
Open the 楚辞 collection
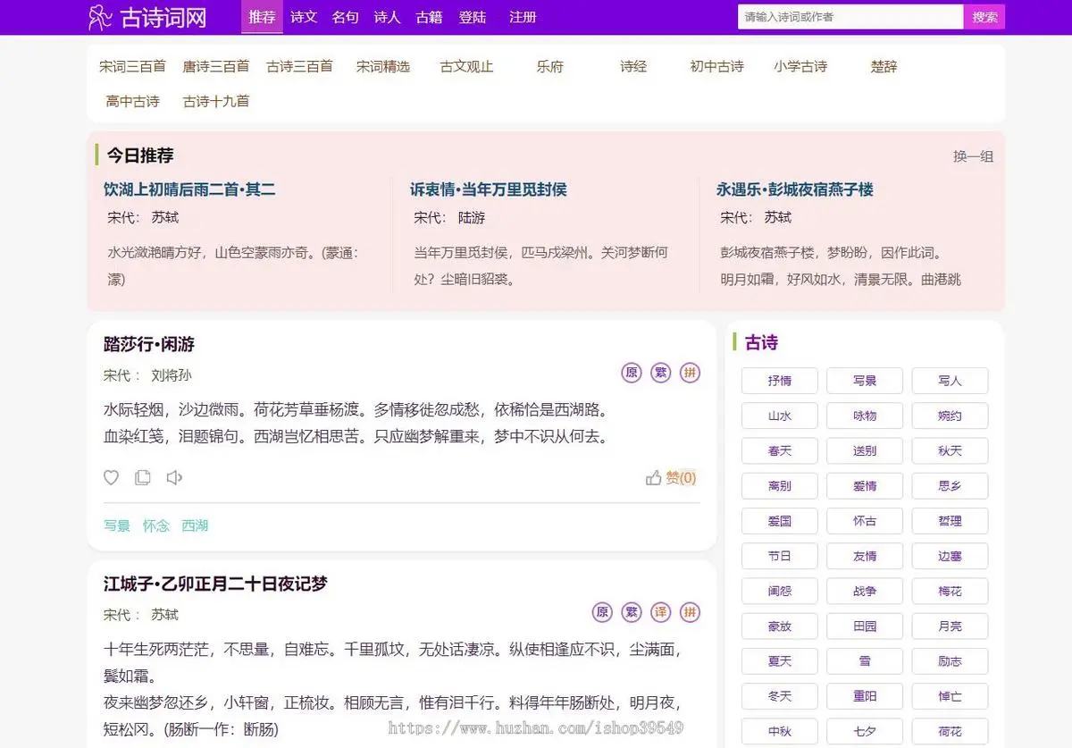pos(884,66)
